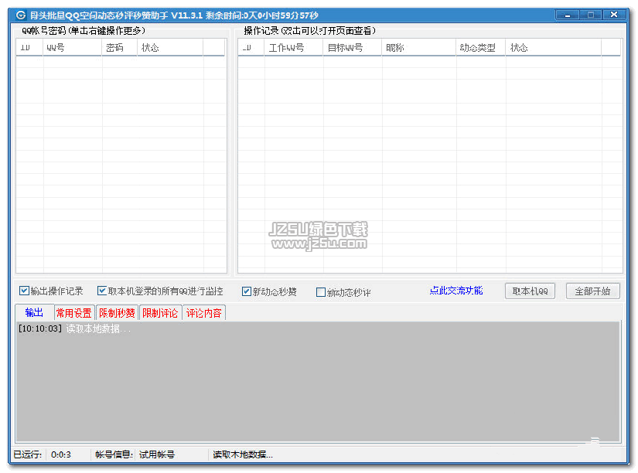
Task: Click the app logo icon in title bar
Action: point(21,15)
